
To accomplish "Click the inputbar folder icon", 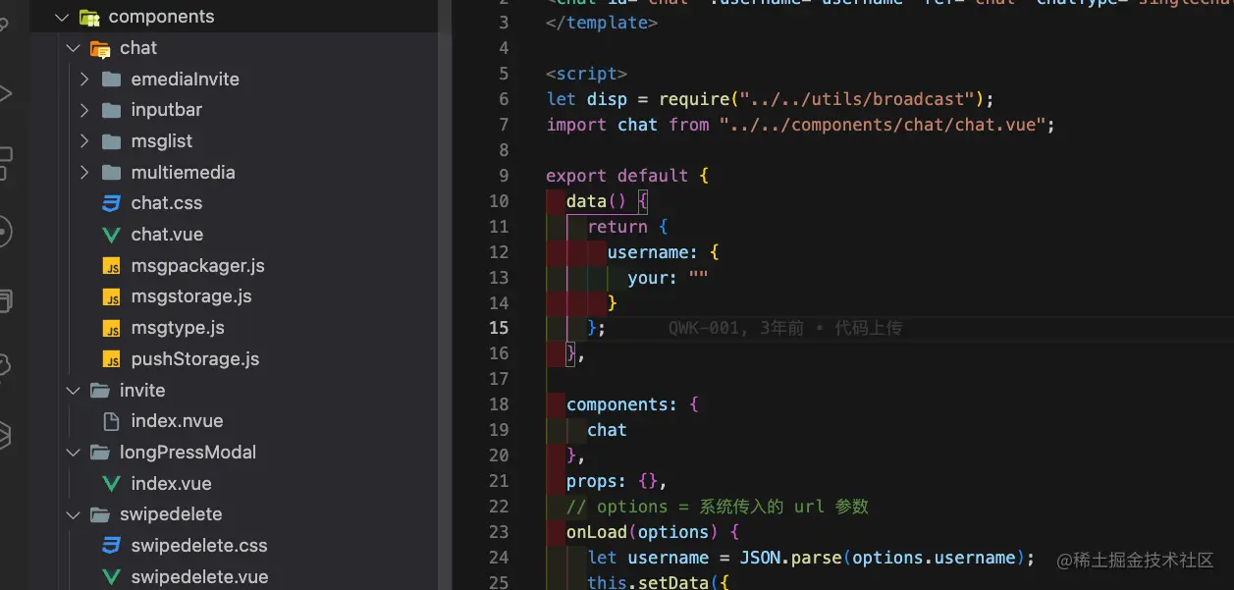I will click(x=112, y=110).
